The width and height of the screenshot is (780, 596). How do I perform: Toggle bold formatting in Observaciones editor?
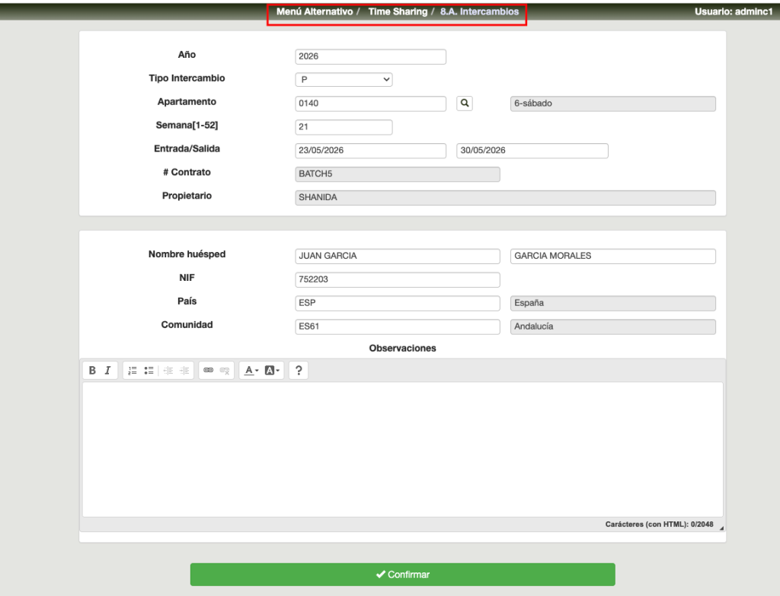coord(92,371)
